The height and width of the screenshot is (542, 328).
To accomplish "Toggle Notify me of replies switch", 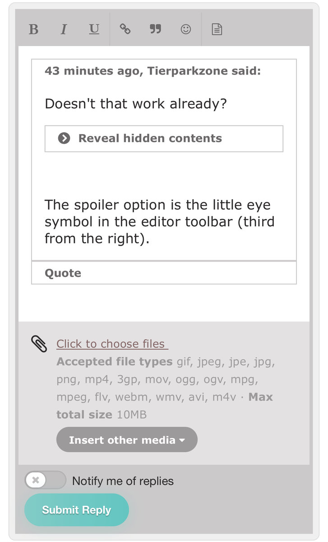I will pyautogui.click(x=45, y=480).
